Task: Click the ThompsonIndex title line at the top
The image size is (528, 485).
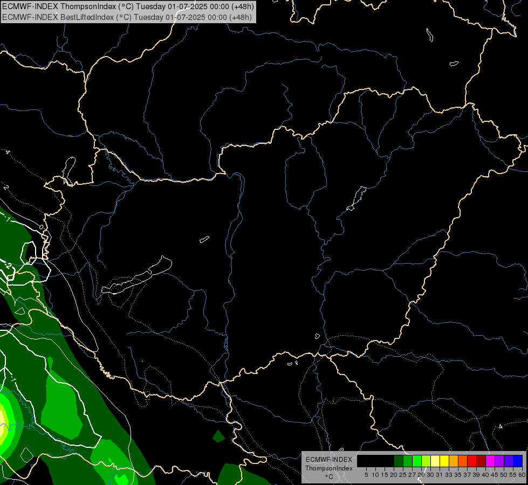Action: coord(128,6)
